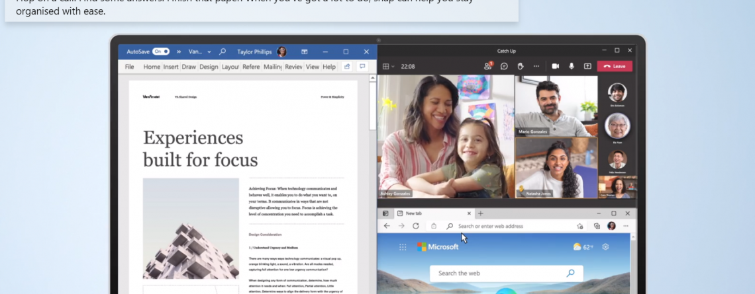Image resolution: width=755 pixels, height=294 pixels.
Task: Toggle AutoSave switch in Word
Action: 160,52
